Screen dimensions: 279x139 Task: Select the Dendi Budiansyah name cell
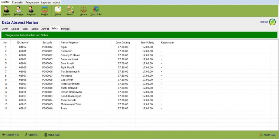point(85,96)
